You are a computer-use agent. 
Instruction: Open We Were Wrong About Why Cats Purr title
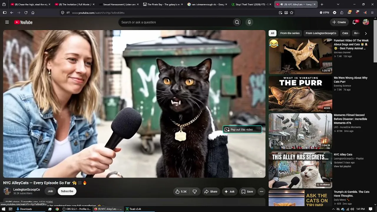point(351,80)
